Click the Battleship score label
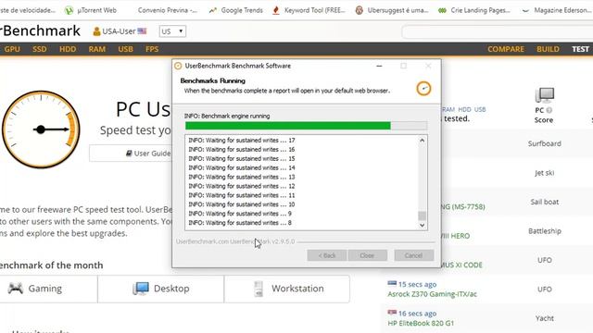 545,230
